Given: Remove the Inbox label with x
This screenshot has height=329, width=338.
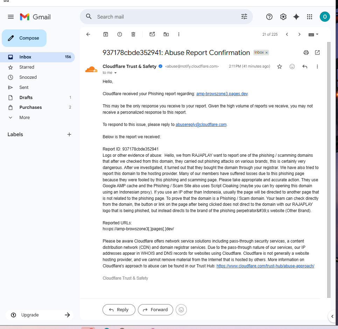Looking at the screenshot, I should coord(266,52).
